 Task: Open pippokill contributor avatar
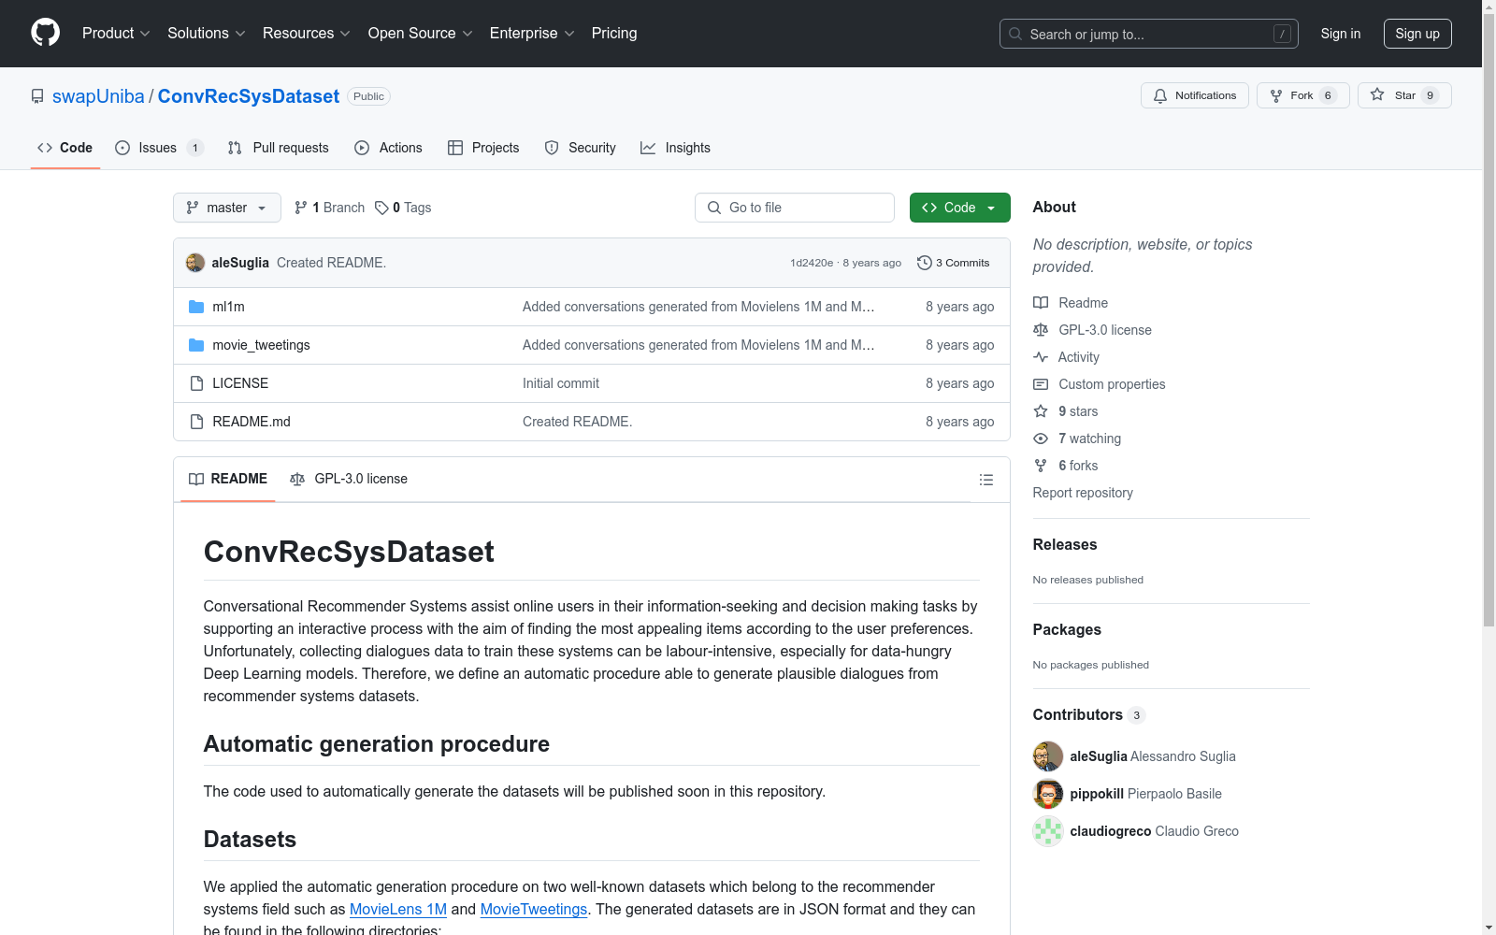pos(1048,794)
